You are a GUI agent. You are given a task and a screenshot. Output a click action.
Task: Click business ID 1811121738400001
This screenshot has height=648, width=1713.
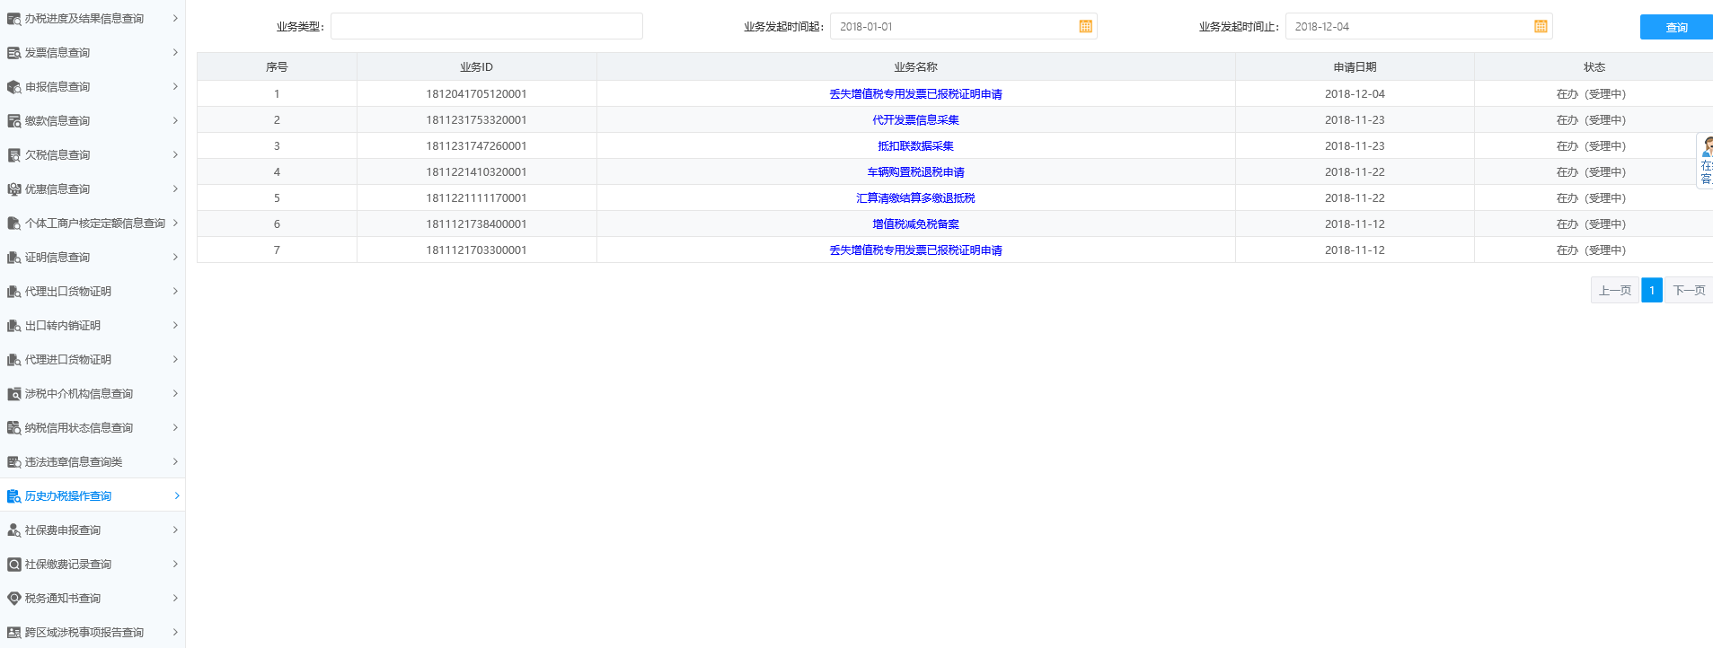[x=476, y=224]
